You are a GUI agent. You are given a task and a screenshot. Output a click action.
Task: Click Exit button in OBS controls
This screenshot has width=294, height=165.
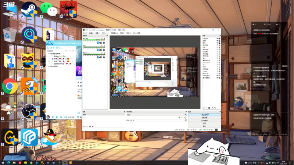coord(204,126)
